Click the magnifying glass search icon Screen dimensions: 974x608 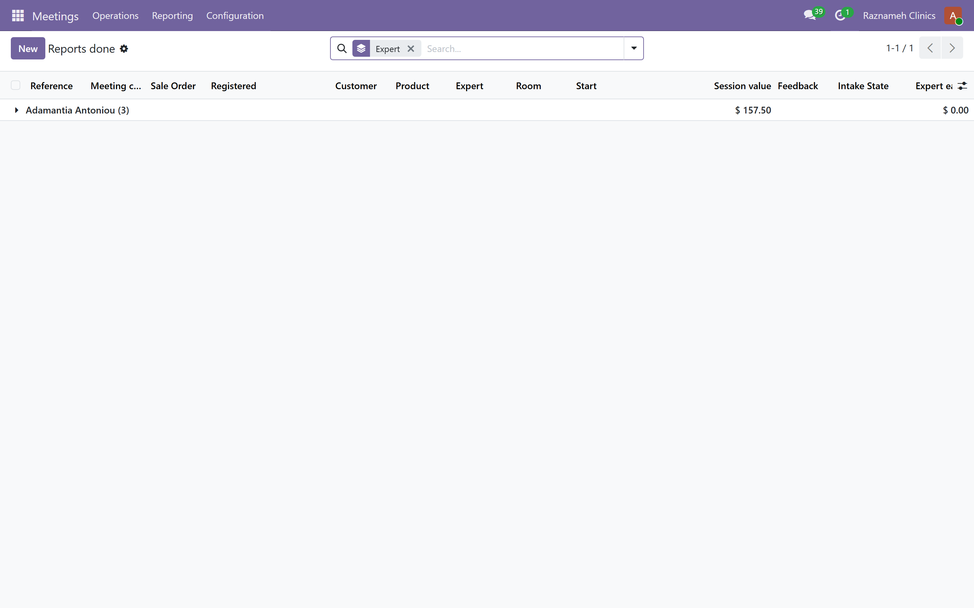coord(342,49)
